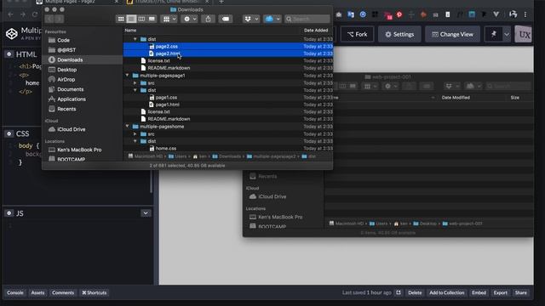Collapse the top dist folder above page2.css
545x306 pixels.
(135, 39)
